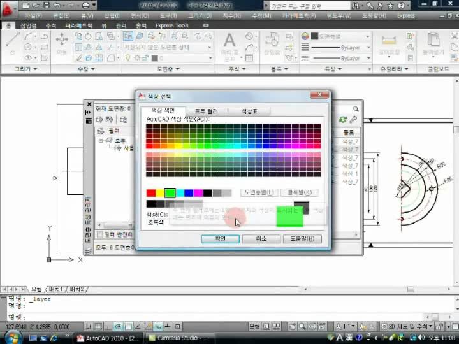Click the keyword search input field

(x=309, y=6)
